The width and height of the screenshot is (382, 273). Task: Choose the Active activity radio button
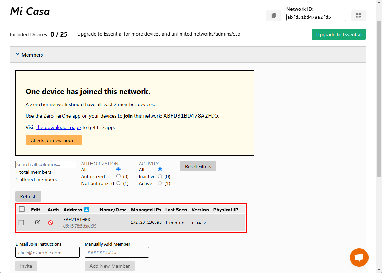pos(160,183)
